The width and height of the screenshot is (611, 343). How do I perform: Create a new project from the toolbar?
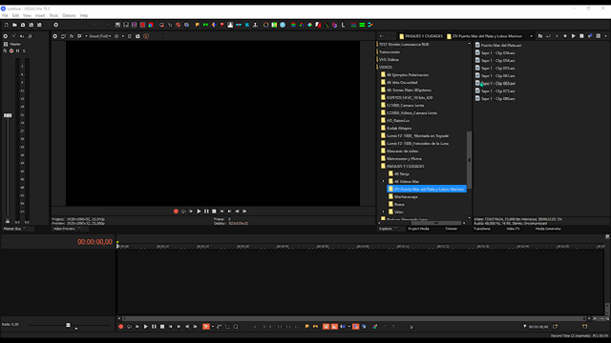(x=7, y=25)
